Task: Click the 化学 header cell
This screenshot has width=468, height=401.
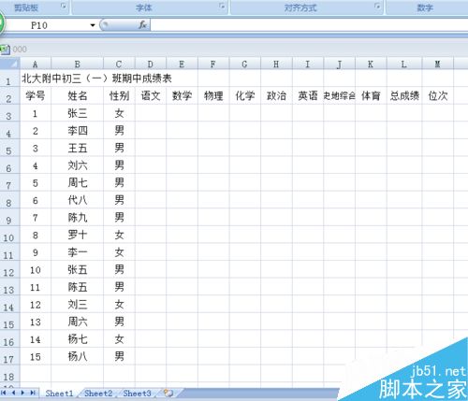Action: (245, 95)
